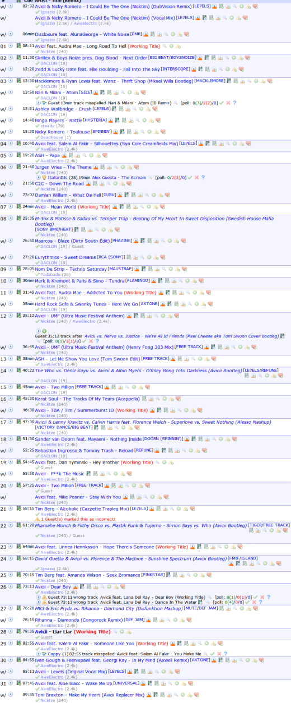Click the [MAUSTRAP] label link
The image size is (291, 703).
(121, 269)
